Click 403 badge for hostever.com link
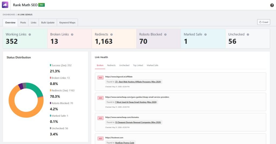The width and height of the screenshot is (276, 144). pyautogui.click(x=101, y=139)
